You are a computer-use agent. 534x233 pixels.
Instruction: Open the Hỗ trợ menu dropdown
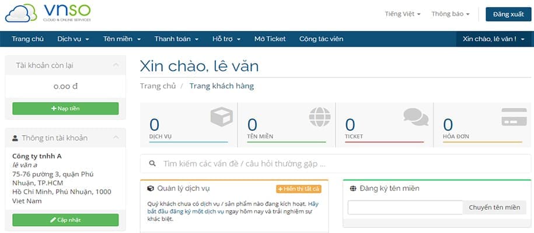(226, 39)
